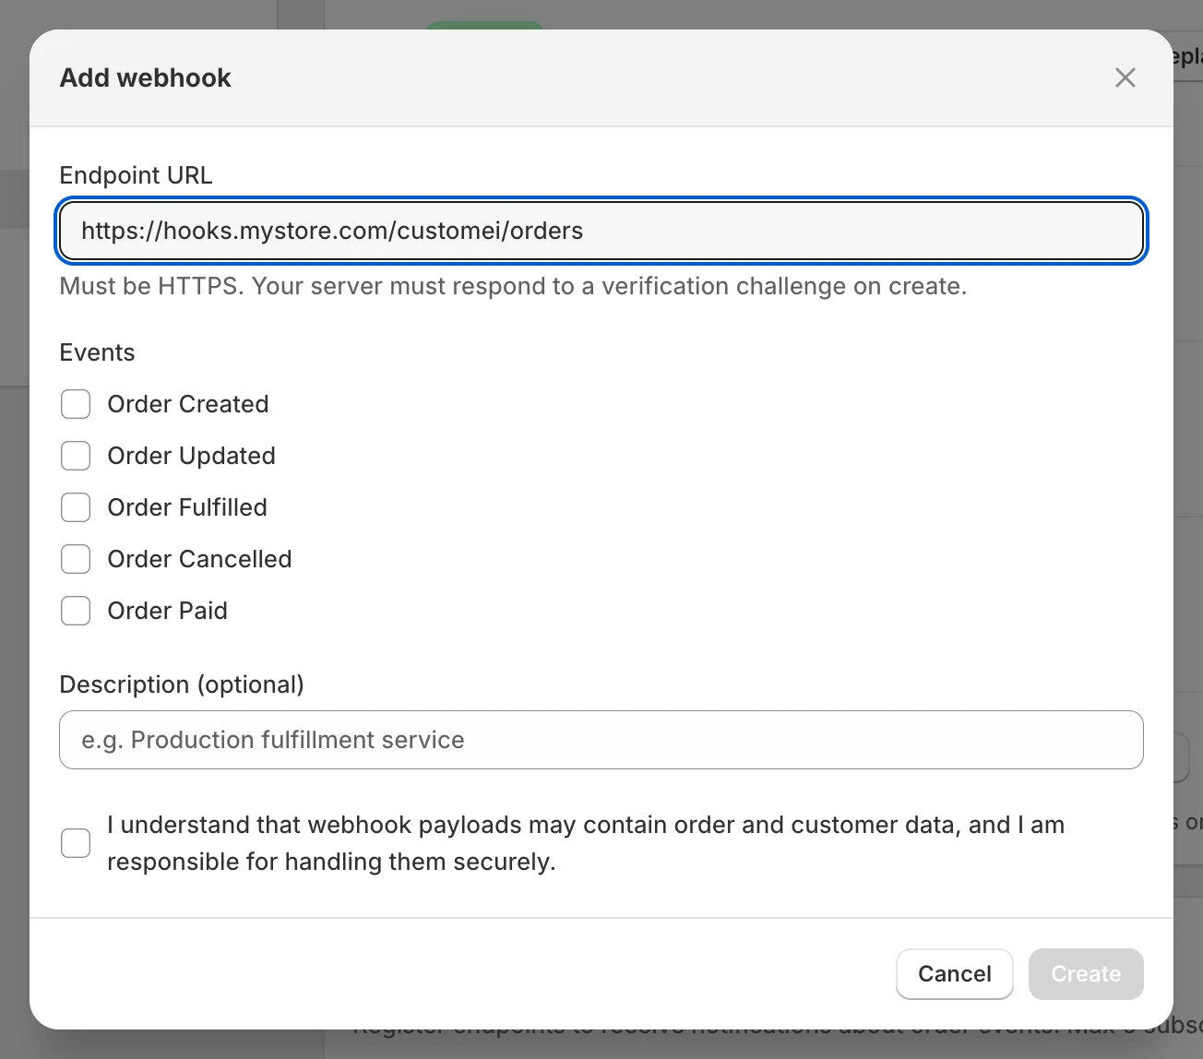Click the 'Order Updated' label text
The height and width of the screenshot is (1059, 1203).
tap(191, 456)
